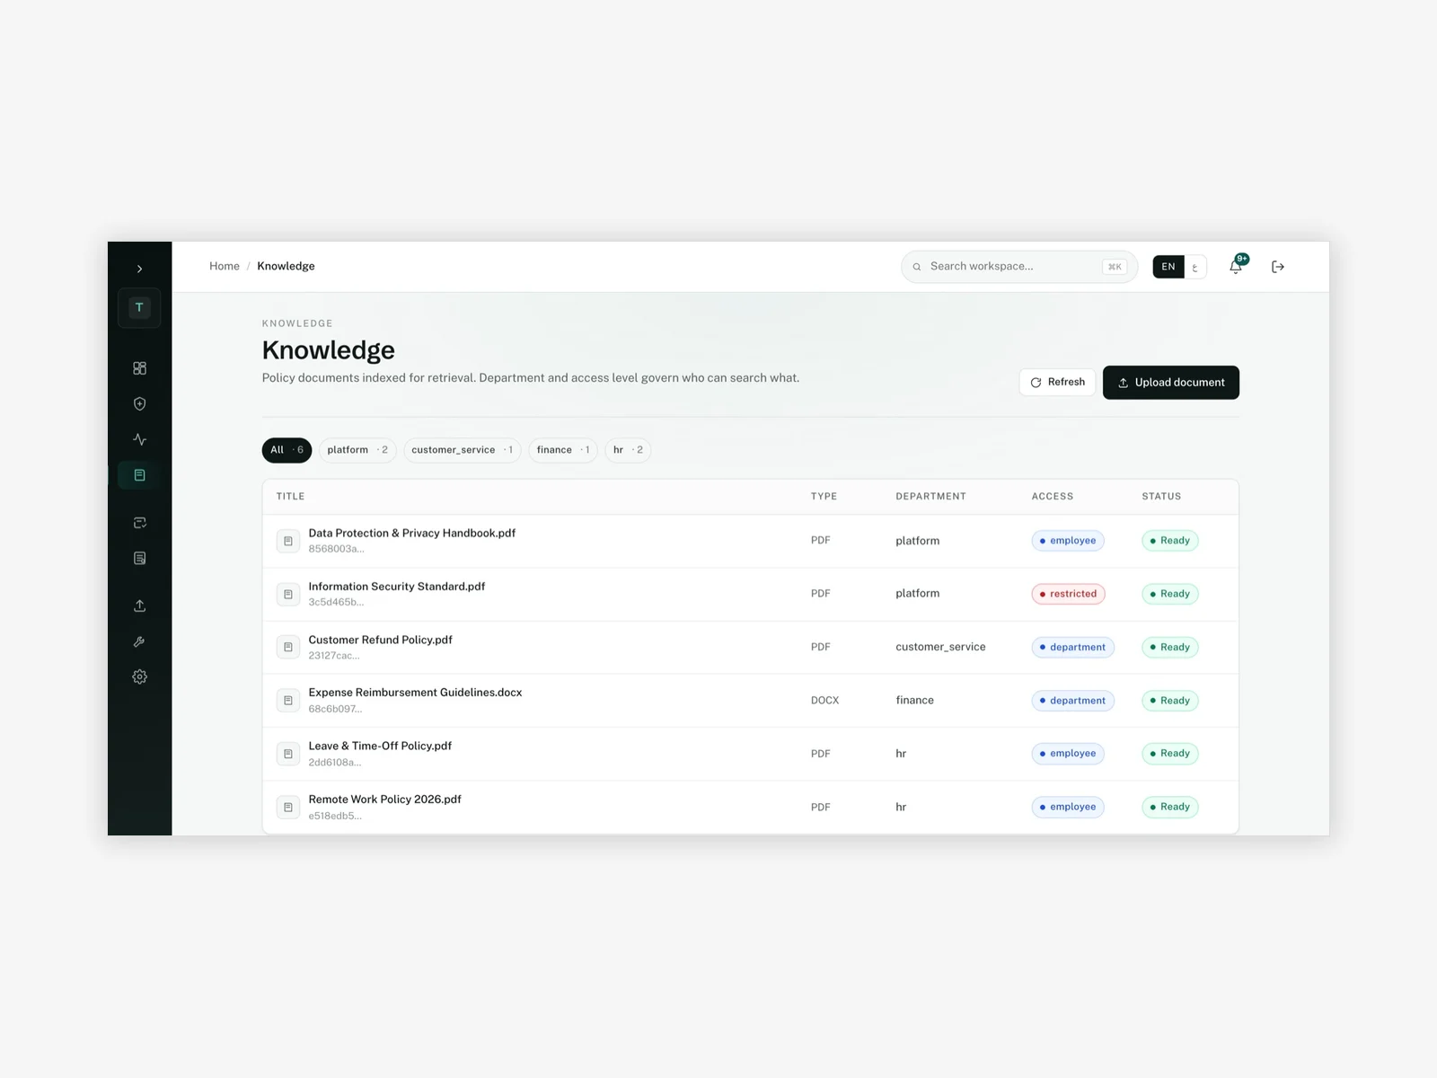
Task: Open the T workspace avatar in sidebar
Action: (x=139, y=307)
